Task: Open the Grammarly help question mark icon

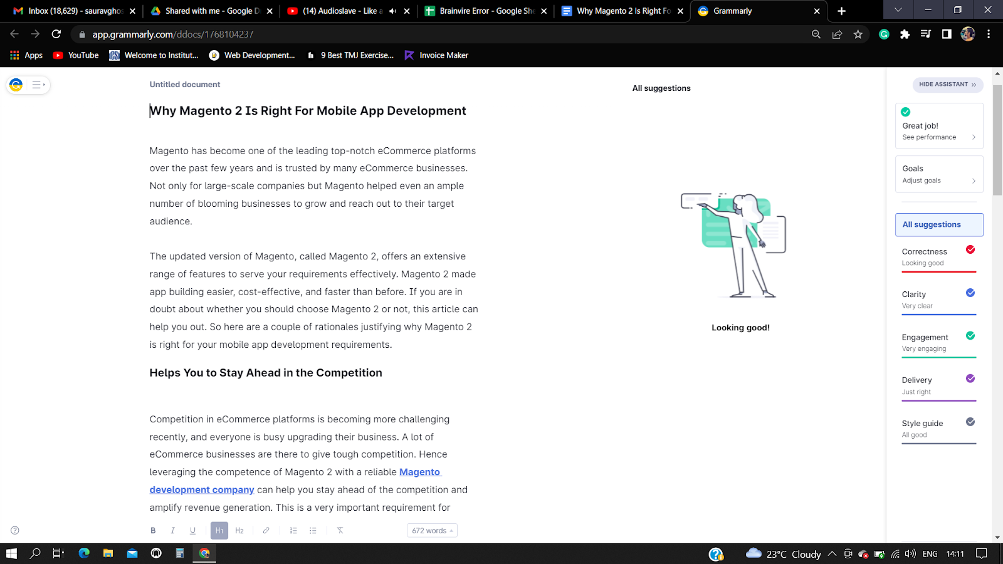Action: point(15,530)
